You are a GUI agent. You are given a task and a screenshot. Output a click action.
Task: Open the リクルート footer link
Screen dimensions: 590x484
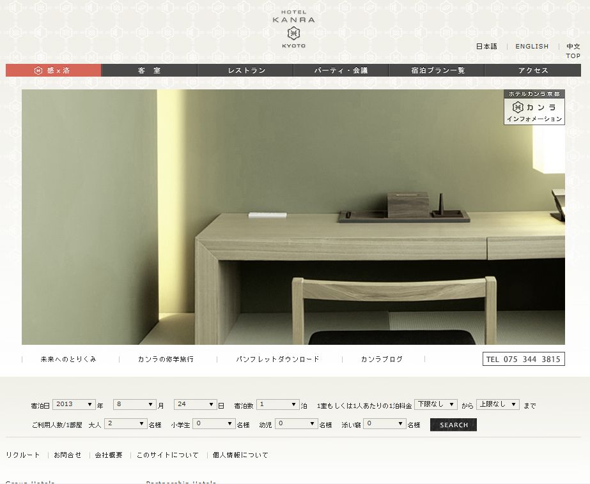coord(23,455)
